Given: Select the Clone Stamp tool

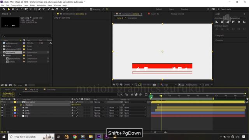Looking at the screenshot, I should 53,9.
